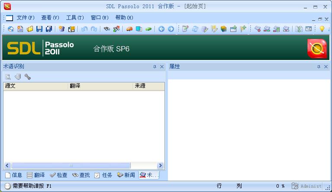Close the 术语识别 panel
The image size is (332, 192).
(162, 67)
